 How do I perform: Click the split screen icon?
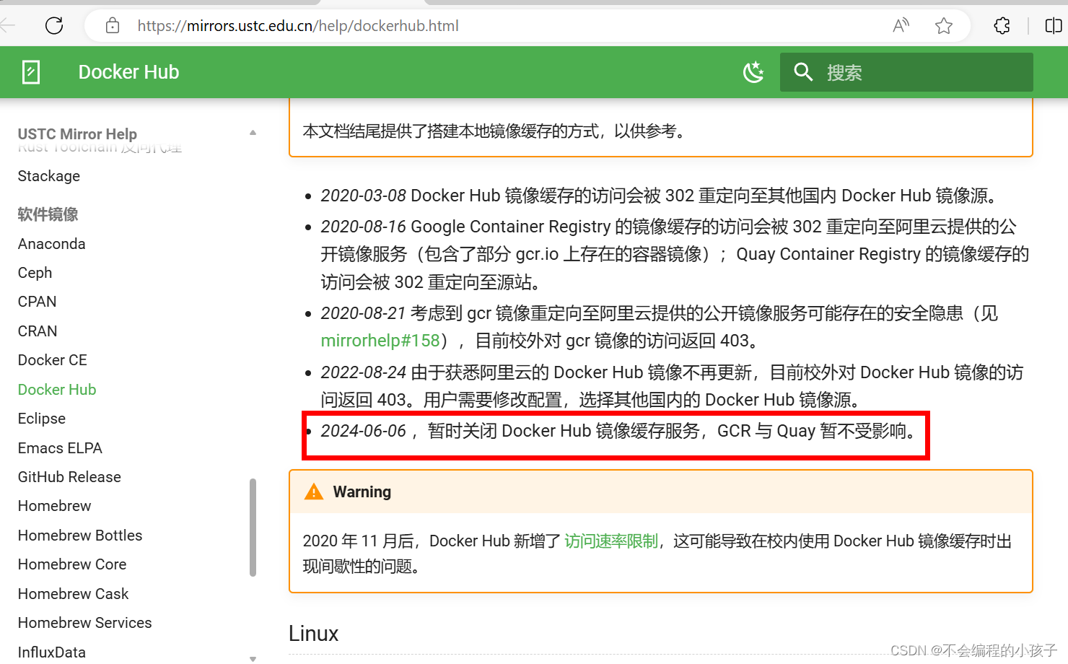tap(1054, 25)
